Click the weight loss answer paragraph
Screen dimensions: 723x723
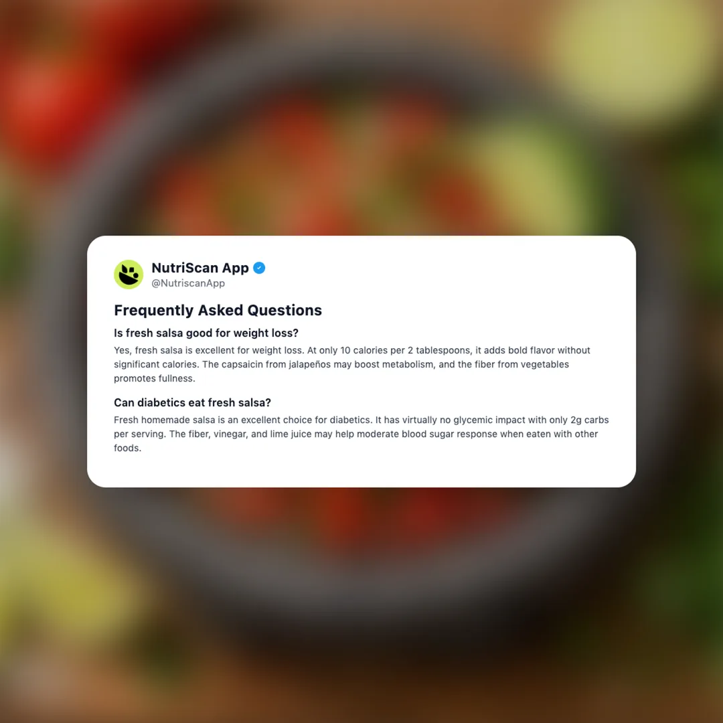pyautogui.click(x=352, y=364)
